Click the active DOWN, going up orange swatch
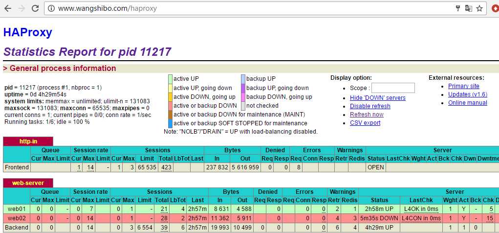The width and height of the screenshot is (499, 233). (x=170, y=97)
